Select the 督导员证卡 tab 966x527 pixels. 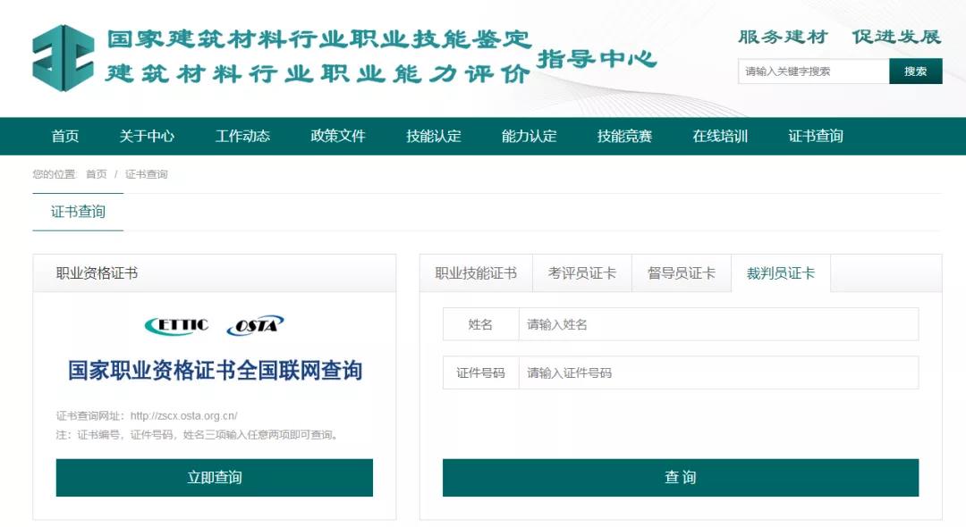pyautogui.click(x=681, y=273)
